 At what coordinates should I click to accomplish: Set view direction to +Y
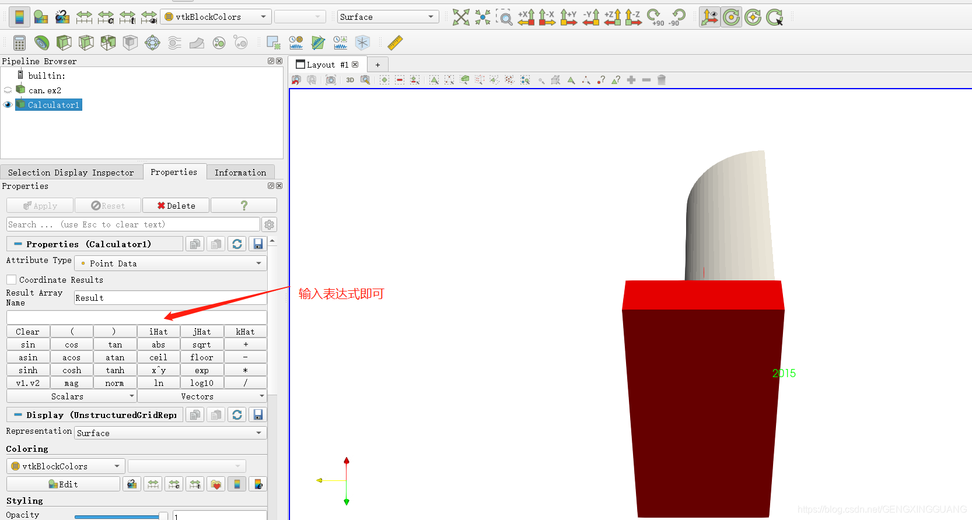click(x=568, y=17)
